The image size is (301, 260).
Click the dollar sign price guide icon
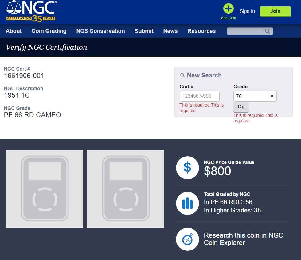[x=187, y=168]
